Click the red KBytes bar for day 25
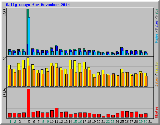Screen dimensions: 160x125 click(122, 114)
